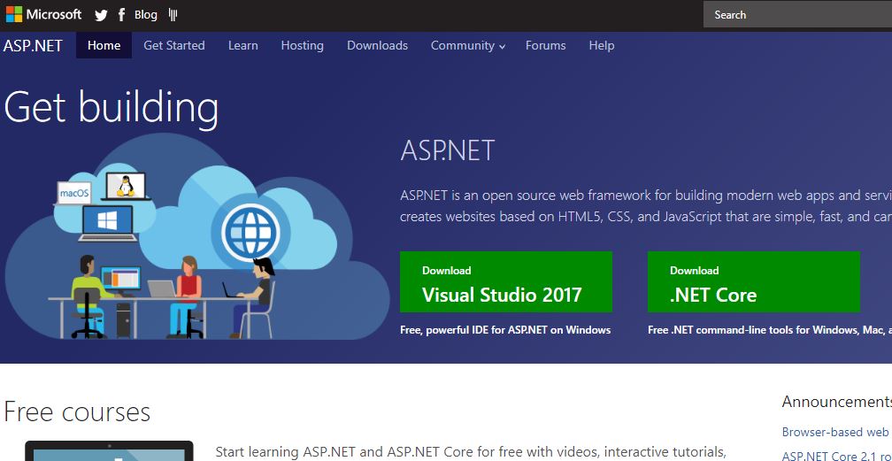
Task: Click the Announcements heading
Action: (x=837, y=401)
